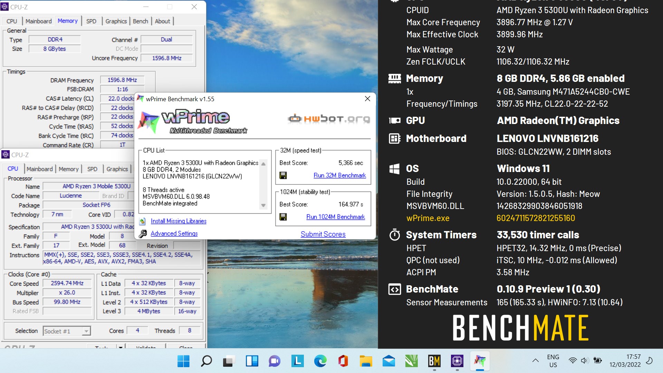Click the Install Missing Libraries icon
663x373 pixels.
click(143, 221)
